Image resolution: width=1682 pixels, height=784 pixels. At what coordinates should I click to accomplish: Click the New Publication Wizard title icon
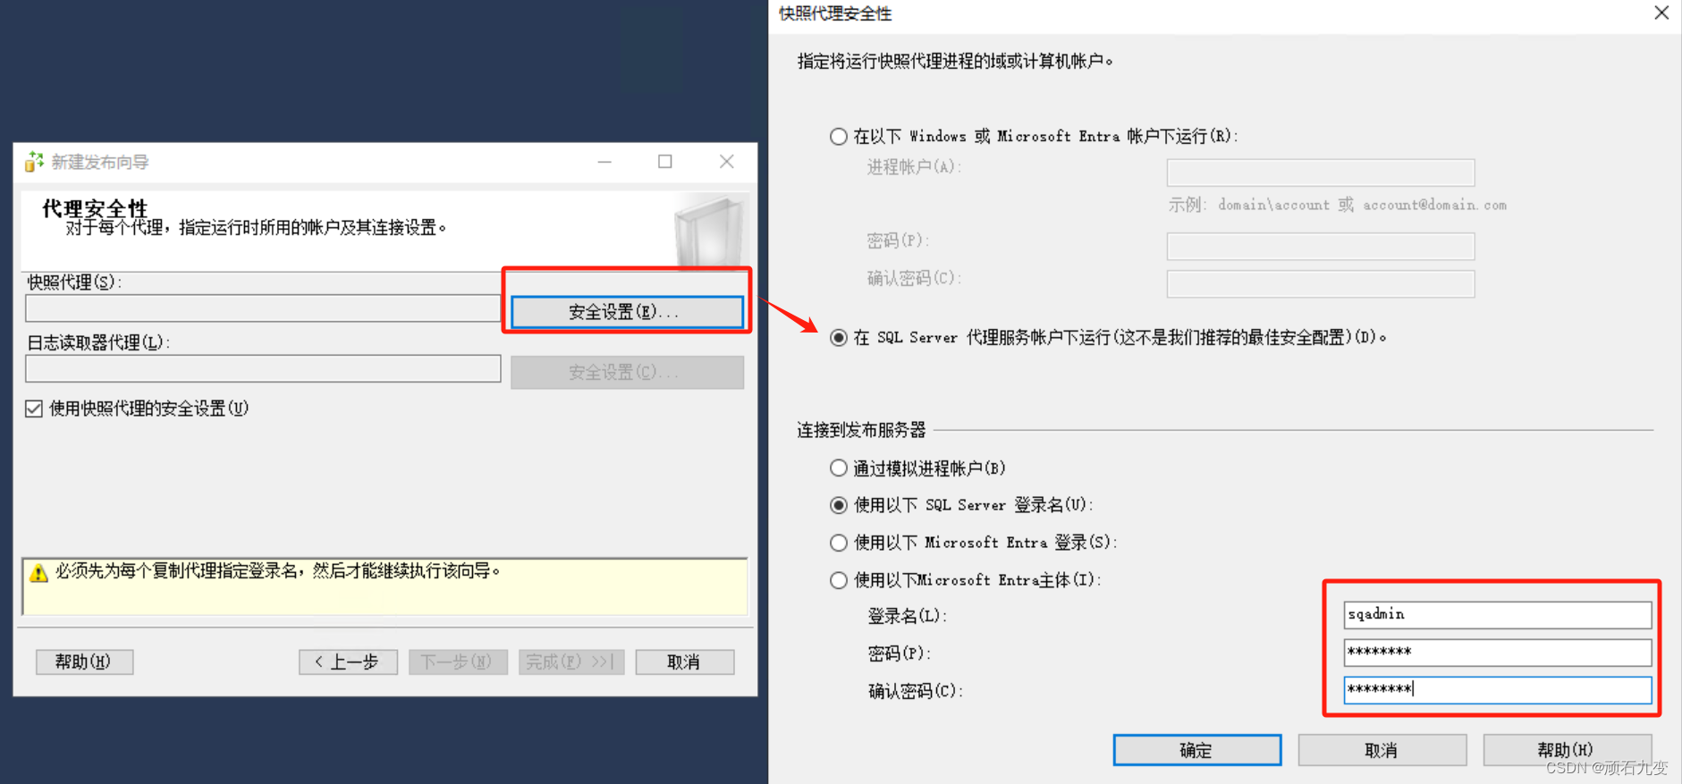pyautogui.click(x=34, y=162)
